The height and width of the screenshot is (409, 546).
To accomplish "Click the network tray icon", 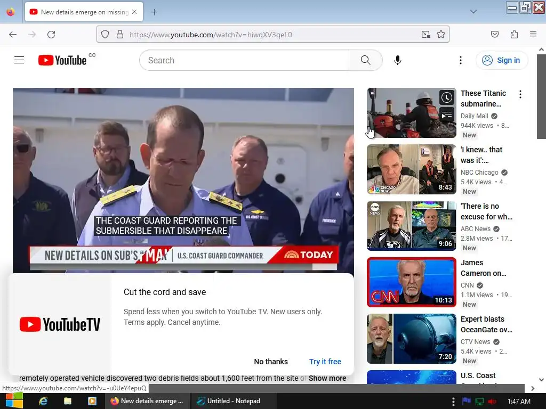I will [x=479, y=402].
